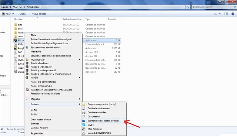Select Ejecutar como administrador
This screenshot has height=137, width=237.
coord(45,48)
